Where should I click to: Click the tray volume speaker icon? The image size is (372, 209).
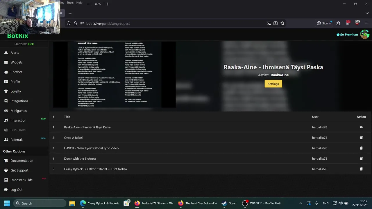340,203
